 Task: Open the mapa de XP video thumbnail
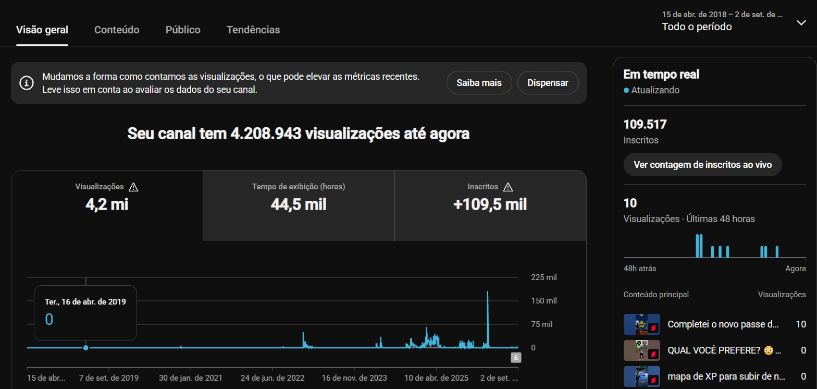coord(642,376)
